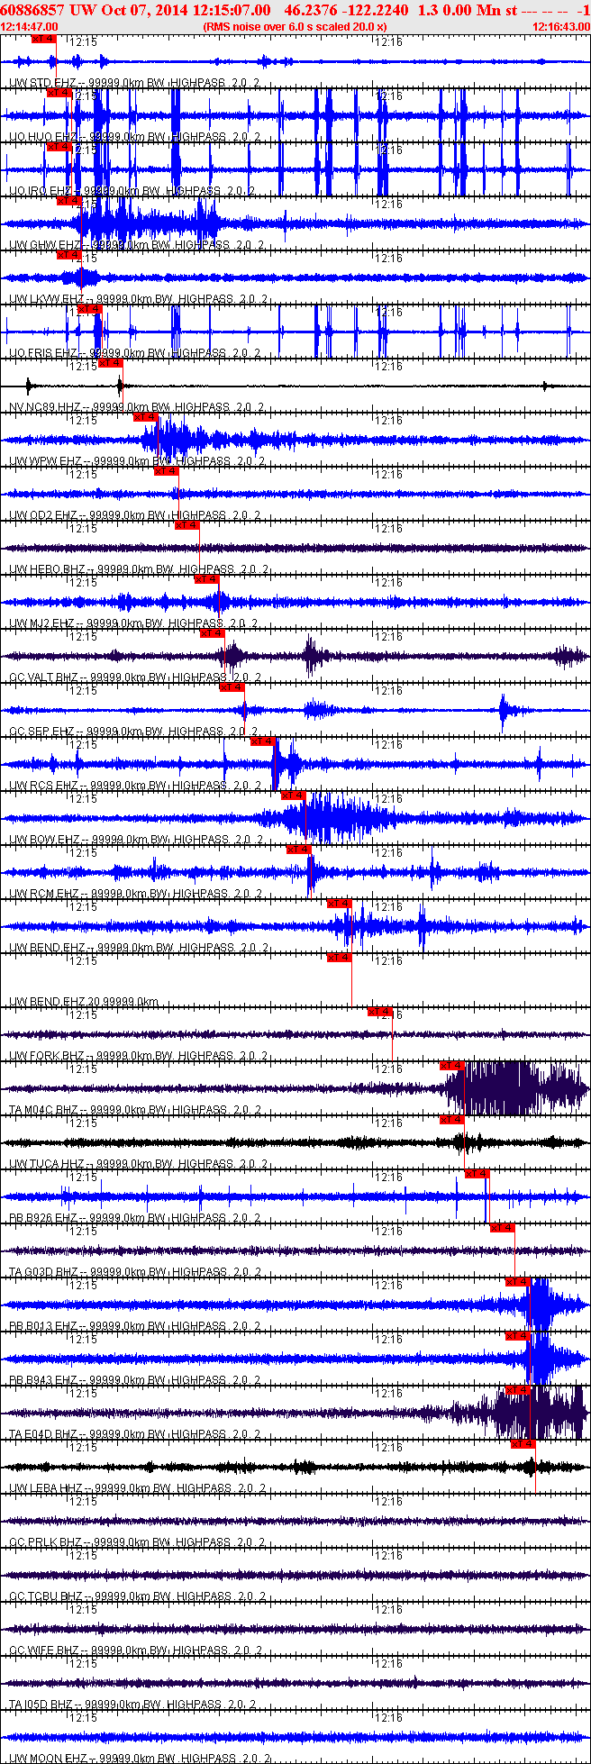Select the UO FRIS EHZ station label
591x1764 pixels.
(x=135, y=353)
